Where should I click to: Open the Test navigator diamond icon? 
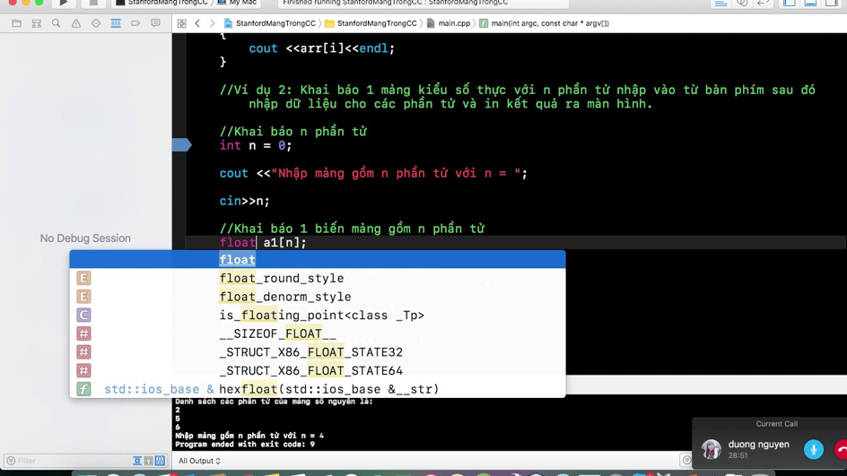click(96, 23)
